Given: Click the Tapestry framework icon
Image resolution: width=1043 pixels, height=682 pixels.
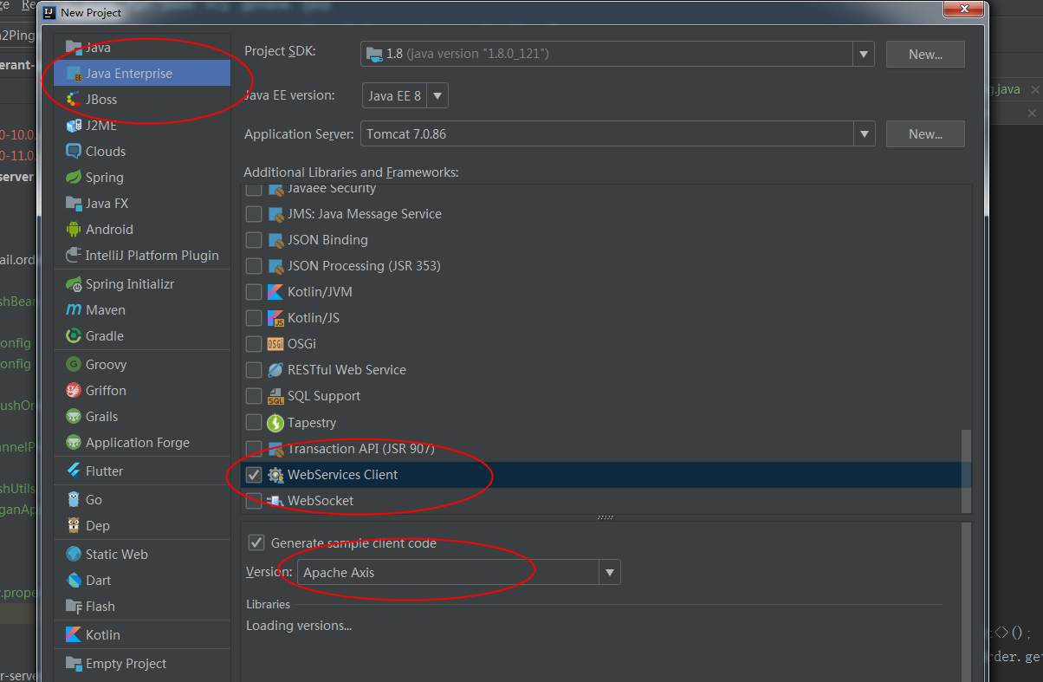Looking at the screenshot, I should 275,423.
